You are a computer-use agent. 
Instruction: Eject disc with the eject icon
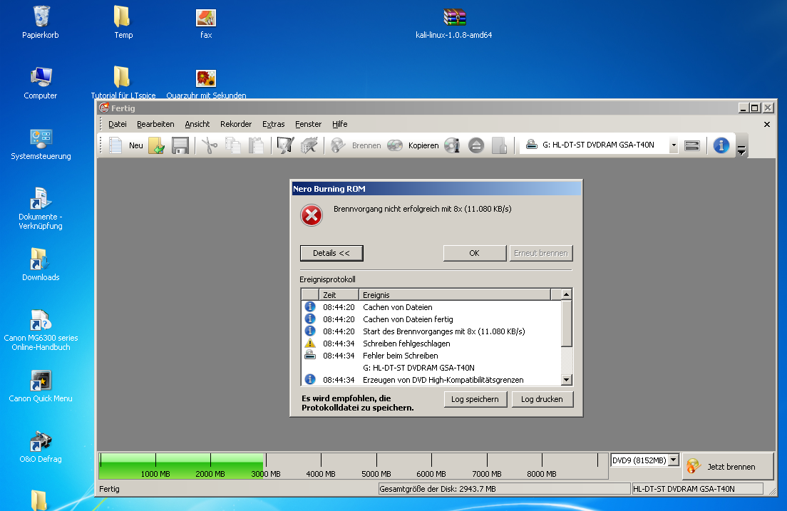pos(476,145)
